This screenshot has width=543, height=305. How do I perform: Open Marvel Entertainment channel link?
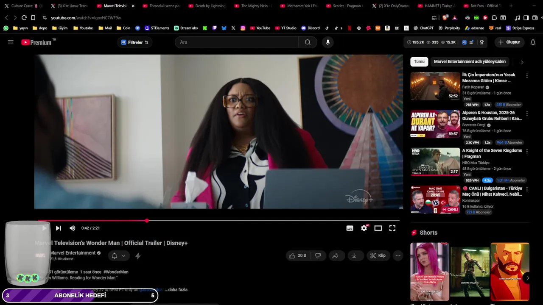[x=73, y=253]
